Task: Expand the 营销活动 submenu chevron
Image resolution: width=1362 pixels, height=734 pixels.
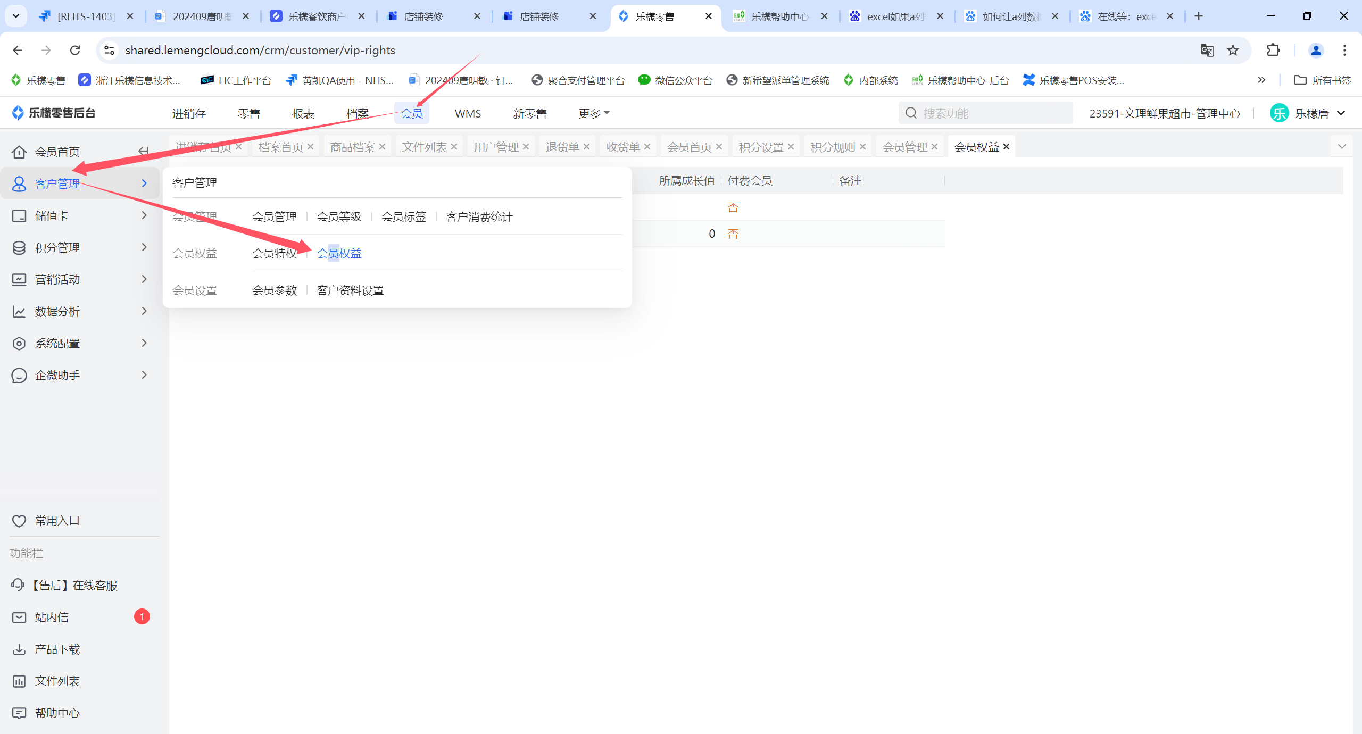Action: [x=144, y=279]
